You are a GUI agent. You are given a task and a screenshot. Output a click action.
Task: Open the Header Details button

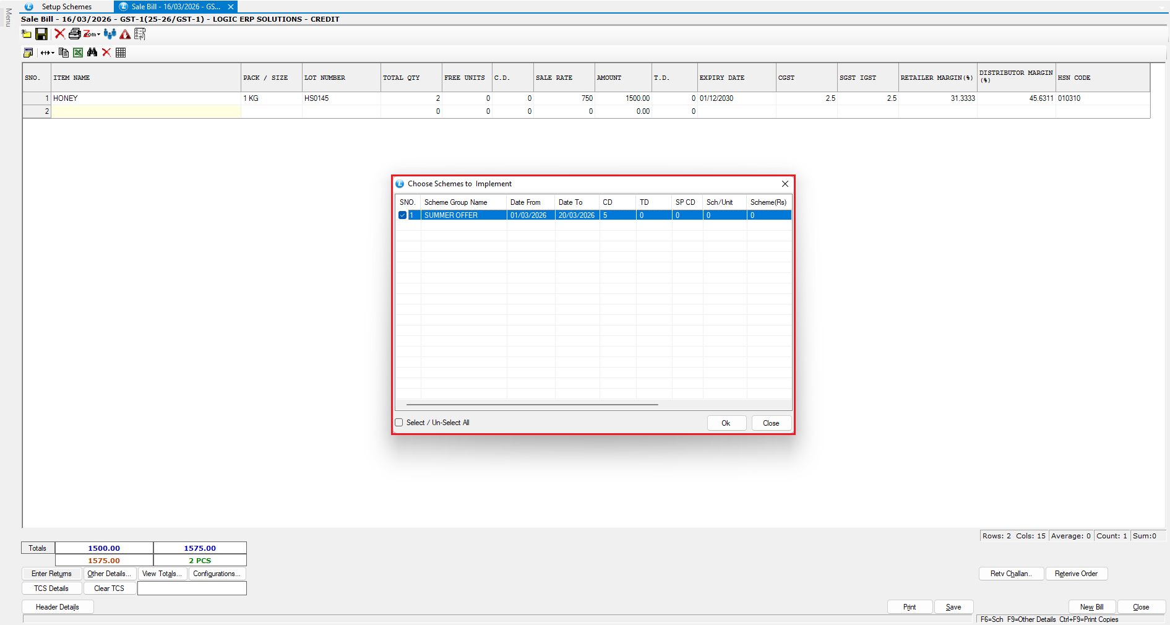[x=58, y=607]
